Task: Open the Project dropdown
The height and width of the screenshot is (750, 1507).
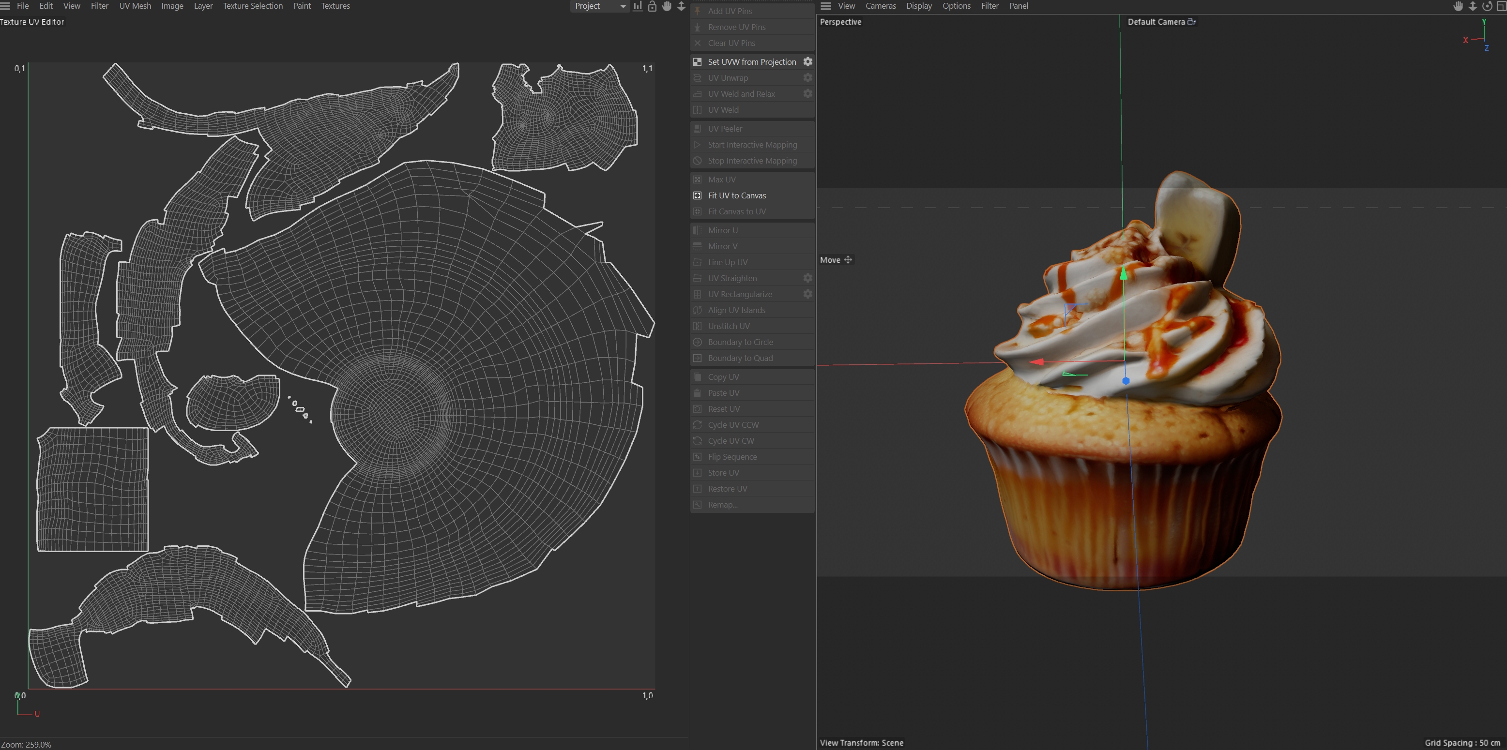Action: pos(599,6)
